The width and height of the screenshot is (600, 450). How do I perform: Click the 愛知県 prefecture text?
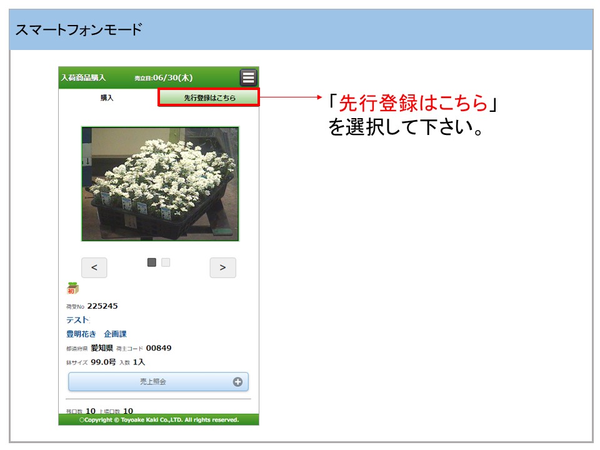[x=102, y=348]
